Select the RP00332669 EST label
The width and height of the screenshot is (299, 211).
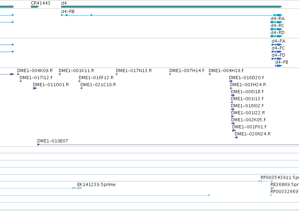(285, 192)
